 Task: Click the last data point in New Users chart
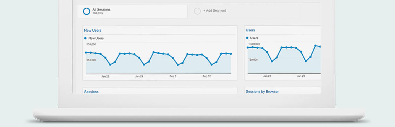point(231,54)
